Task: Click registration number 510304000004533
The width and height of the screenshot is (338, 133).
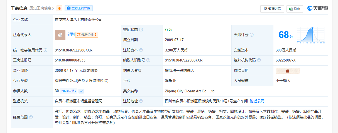Action: point(70,60)
